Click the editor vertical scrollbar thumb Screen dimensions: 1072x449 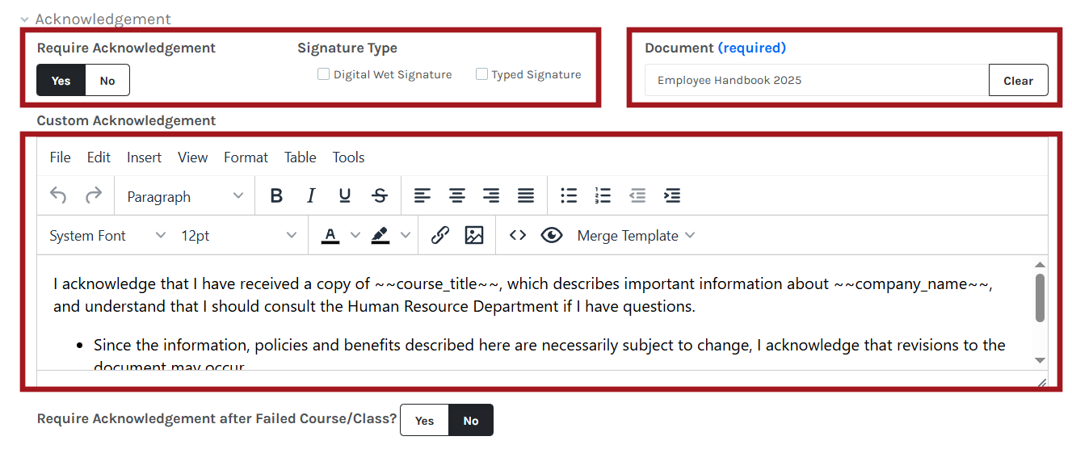coord(1040,298)
